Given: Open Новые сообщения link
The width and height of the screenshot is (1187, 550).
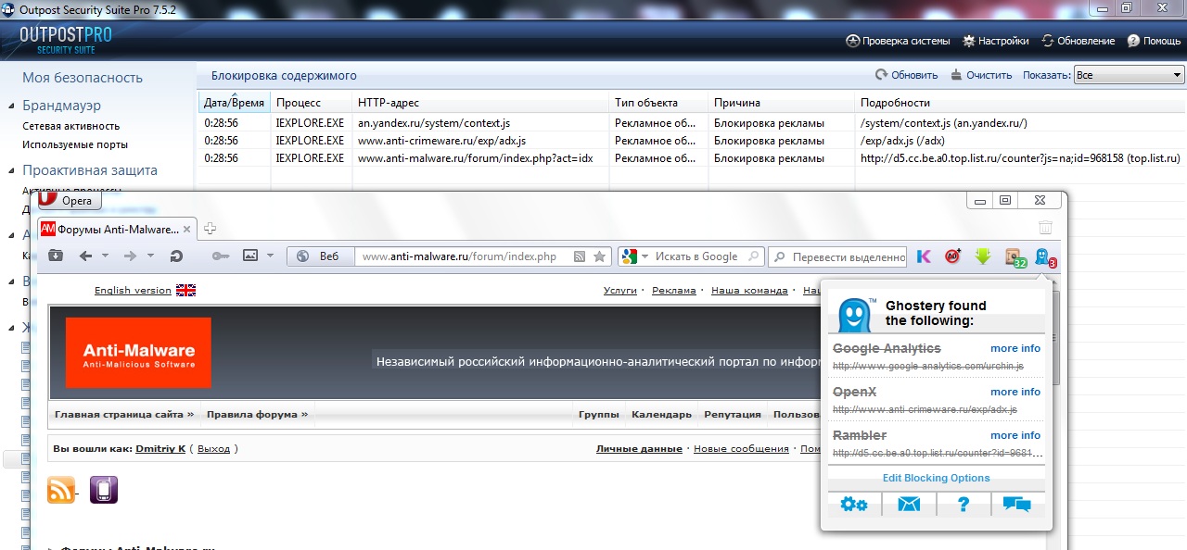Looking at the screenshot, I should pos(741,448).
